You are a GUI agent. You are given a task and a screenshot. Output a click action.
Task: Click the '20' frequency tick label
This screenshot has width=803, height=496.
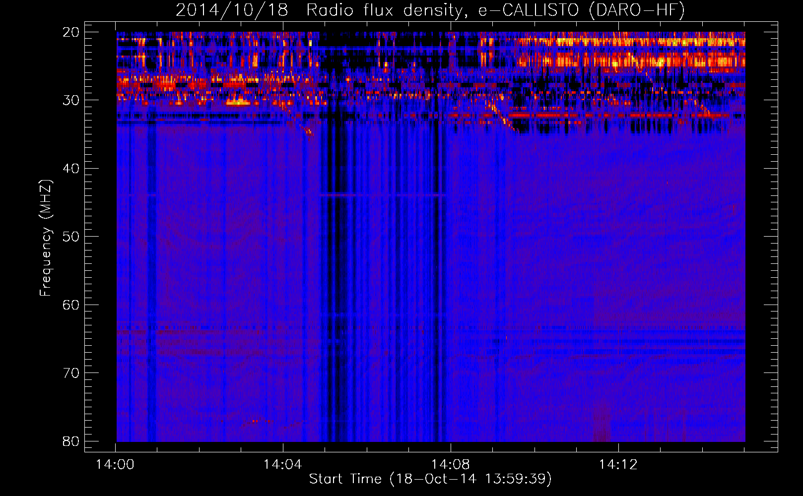[x=71, y=32]
